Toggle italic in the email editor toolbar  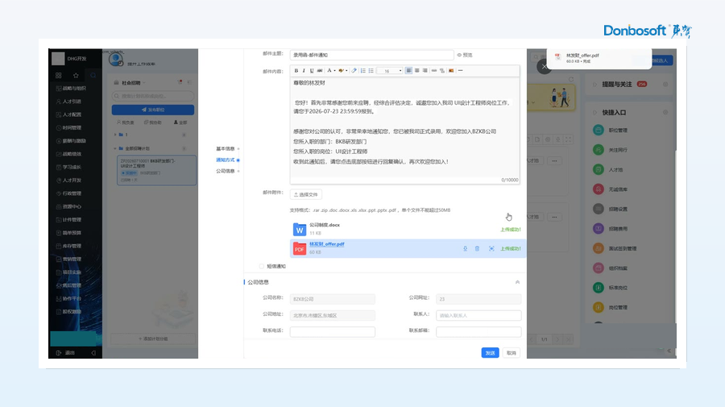304,71
